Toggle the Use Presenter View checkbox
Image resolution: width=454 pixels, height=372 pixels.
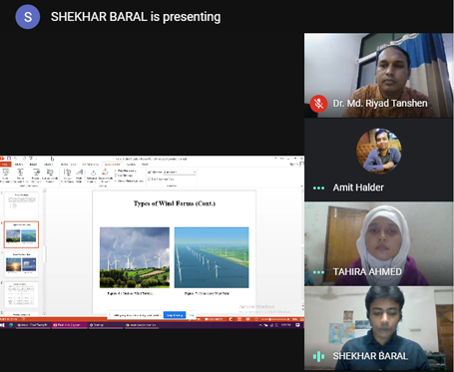(x=149, y=179)
